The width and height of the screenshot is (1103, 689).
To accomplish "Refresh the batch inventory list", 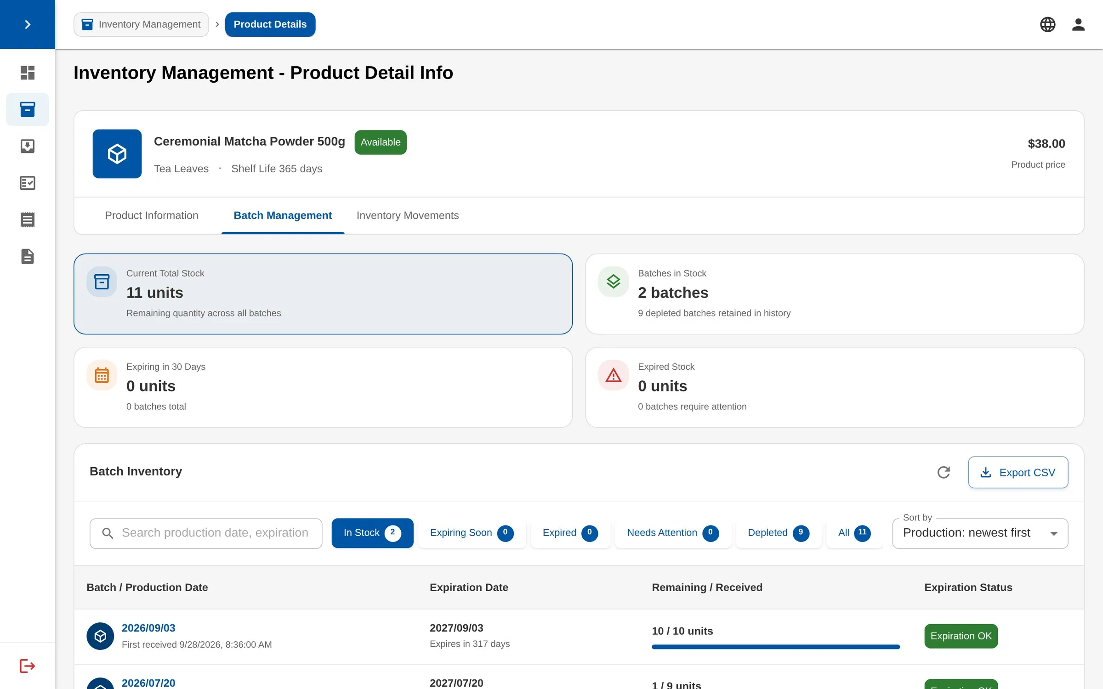I will (x=944, y=472).
